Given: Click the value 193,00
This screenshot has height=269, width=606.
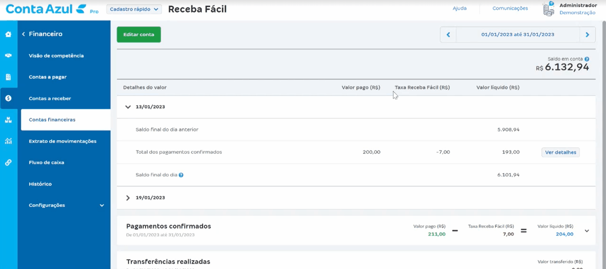Looking at the screenshot, I should 511,152.
